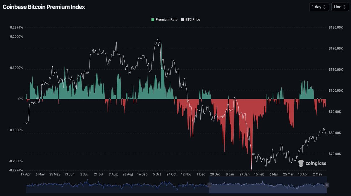
Task: Click the white BTC Price legend swatch
Action: (x=183, y=20)
